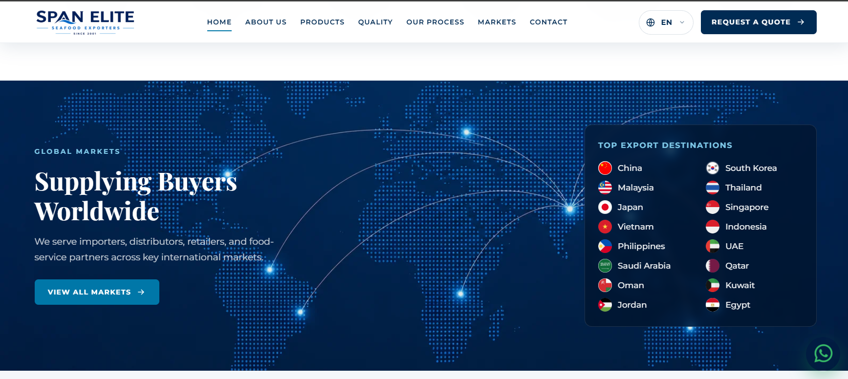Open the Products menu item

[323, 22]
